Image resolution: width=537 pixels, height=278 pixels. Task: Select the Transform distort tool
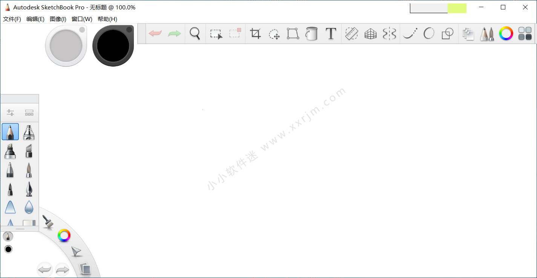click(293, 33)
